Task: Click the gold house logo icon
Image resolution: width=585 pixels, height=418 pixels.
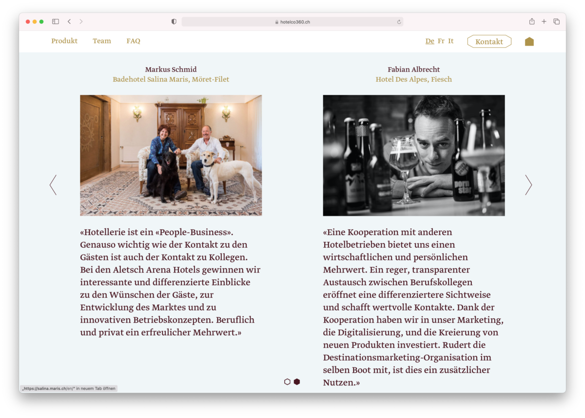Action: pos(529,41)
